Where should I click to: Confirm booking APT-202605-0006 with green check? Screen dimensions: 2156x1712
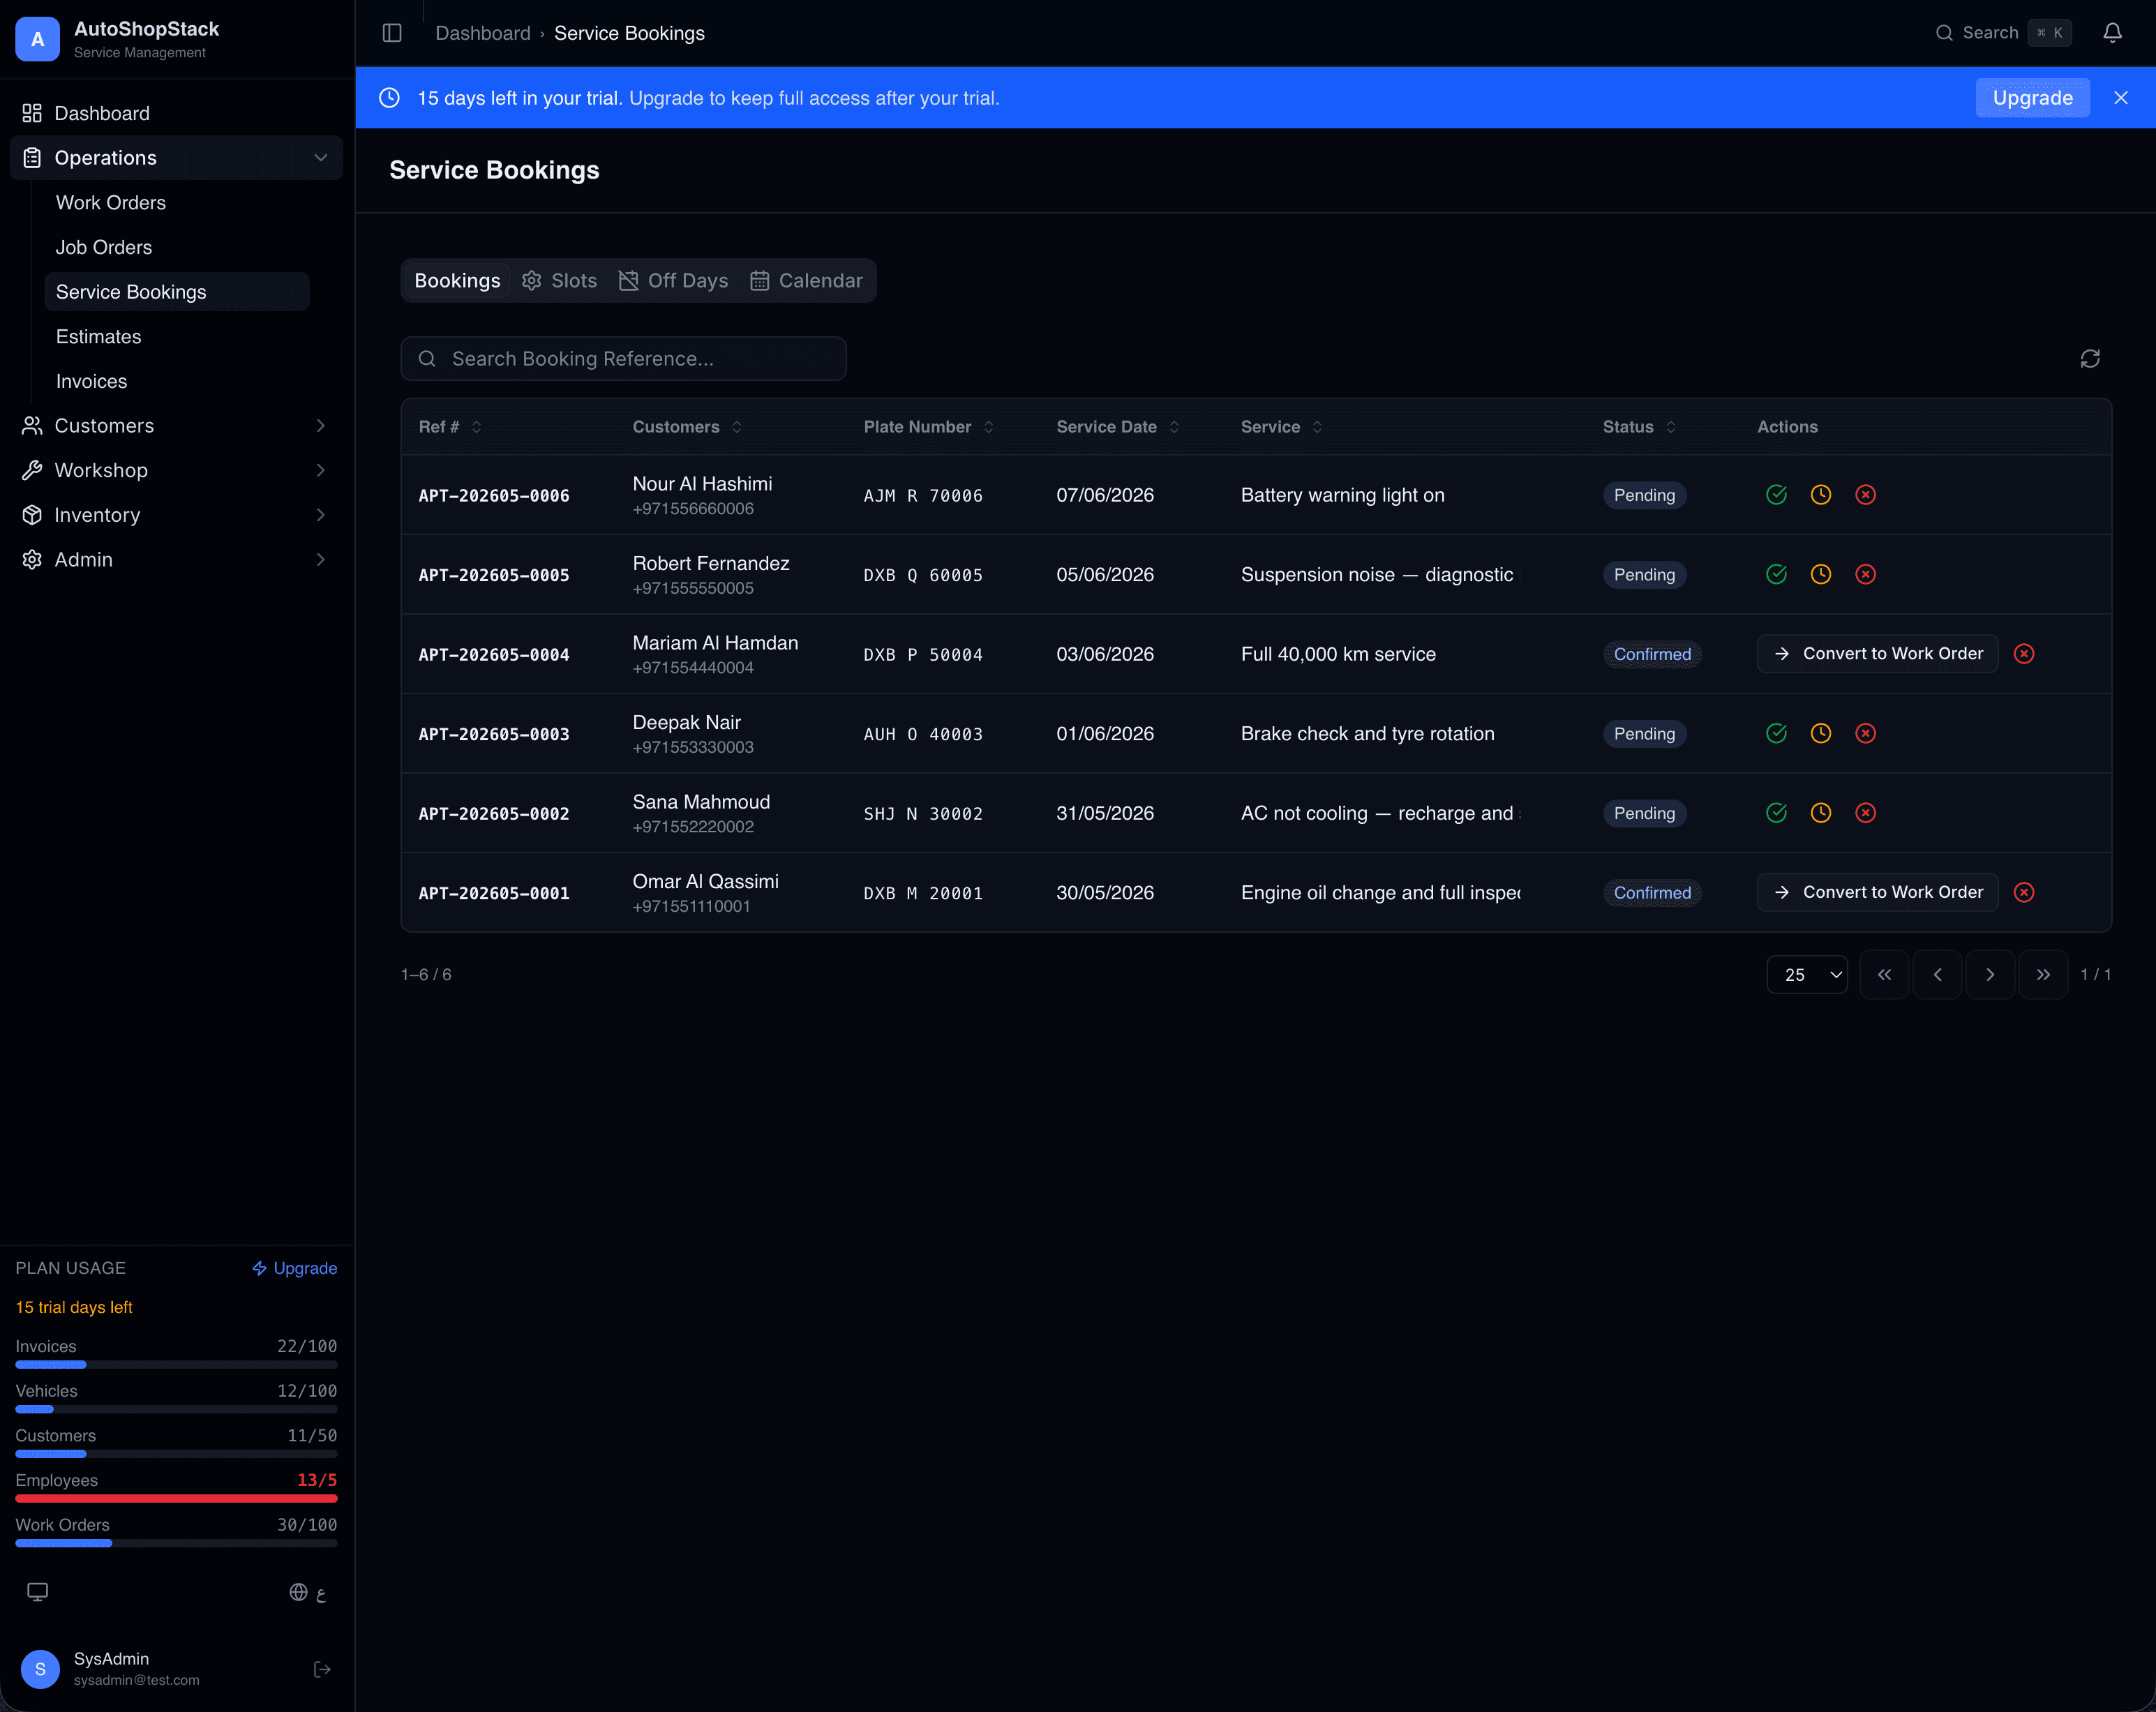click(x=1776, y=495)
